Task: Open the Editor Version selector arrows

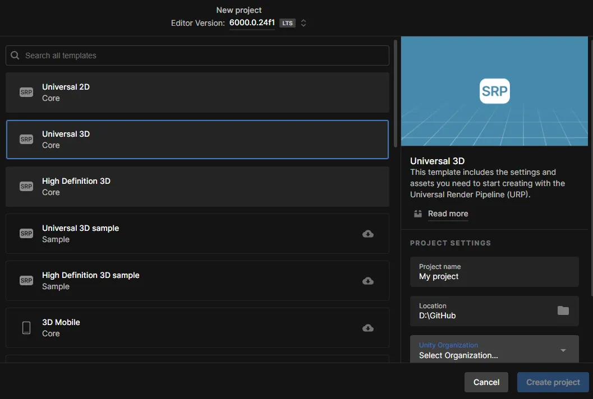Action: [304, 23]
